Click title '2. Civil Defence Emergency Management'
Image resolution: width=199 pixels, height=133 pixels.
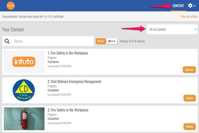74,81
